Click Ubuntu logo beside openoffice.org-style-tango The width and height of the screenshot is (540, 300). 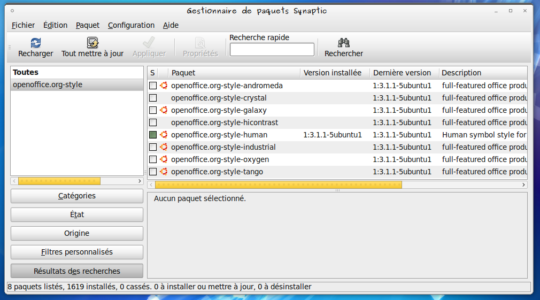(x=164, y=172)
